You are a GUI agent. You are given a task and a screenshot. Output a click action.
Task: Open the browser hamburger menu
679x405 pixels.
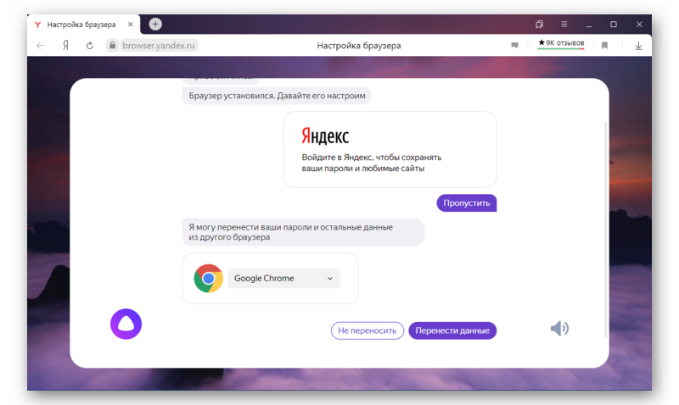click(564, 25)
